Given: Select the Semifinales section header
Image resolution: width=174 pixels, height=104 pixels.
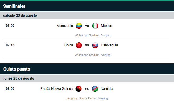Looking at the screenshot, I should tap(87, 6).
